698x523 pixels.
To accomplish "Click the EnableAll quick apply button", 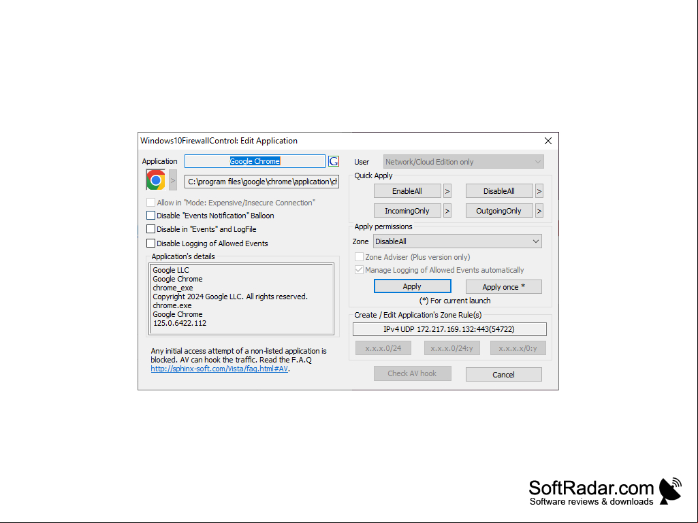I will [407, 191].
